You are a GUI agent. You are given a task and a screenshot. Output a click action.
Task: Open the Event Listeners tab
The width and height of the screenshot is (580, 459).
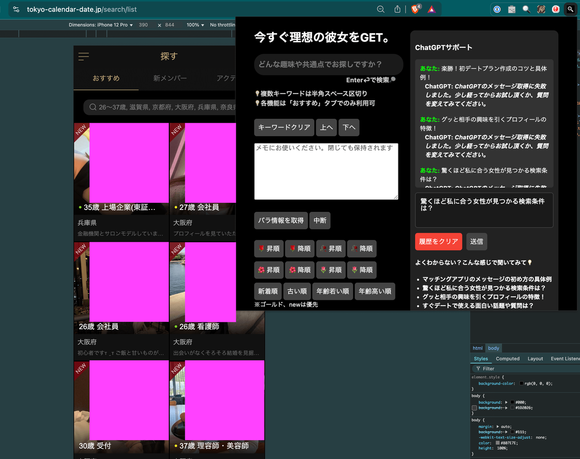[565, 359]
